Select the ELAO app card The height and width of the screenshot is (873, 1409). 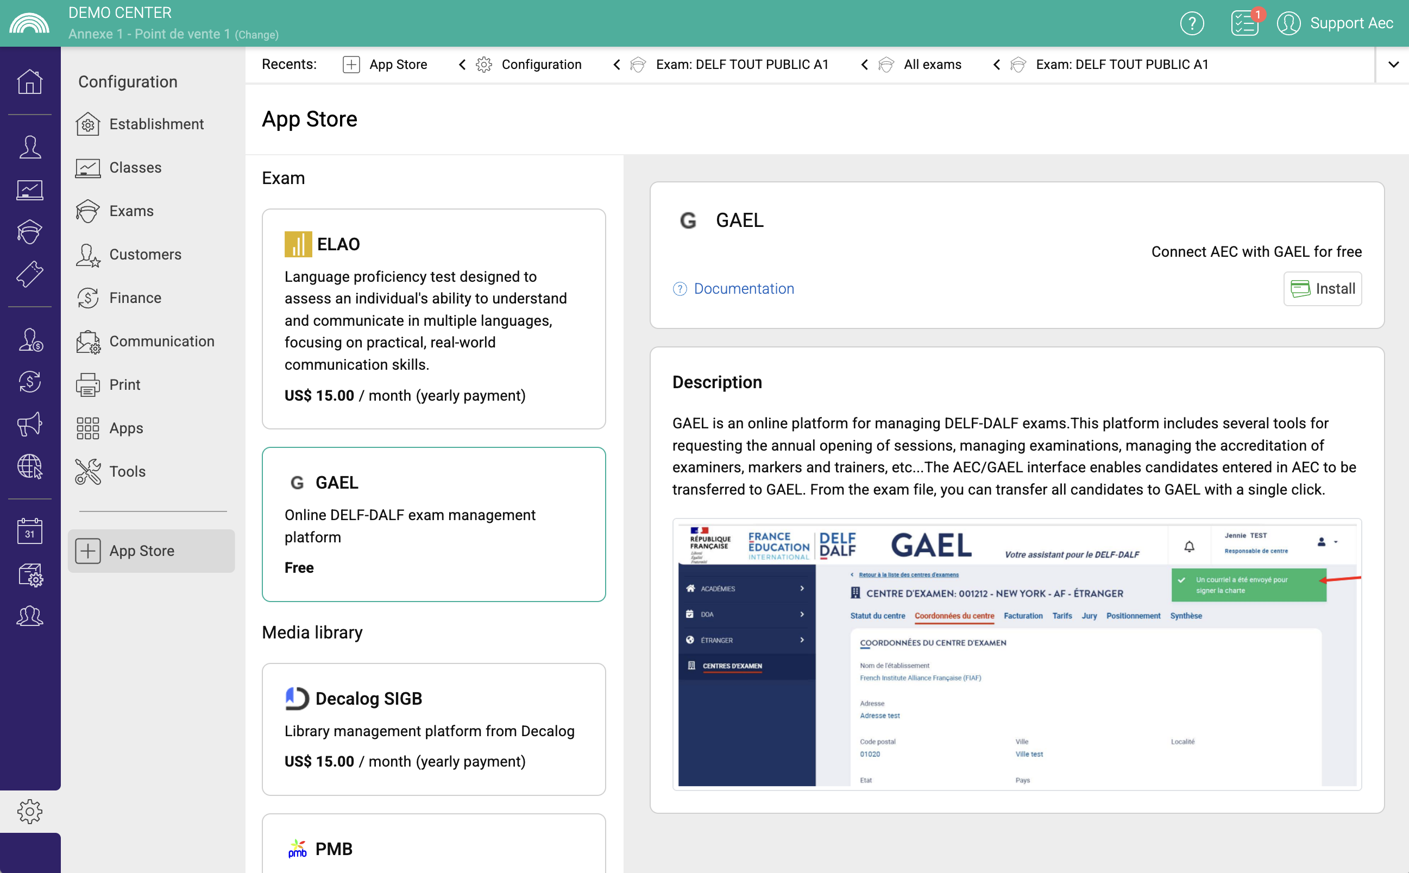(x=433, y=319)
